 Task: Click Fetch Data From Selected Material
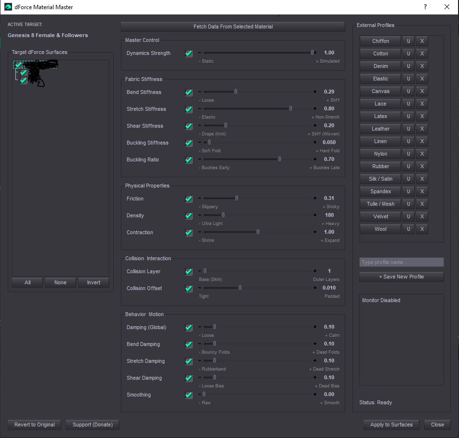(x=233, y=27)
